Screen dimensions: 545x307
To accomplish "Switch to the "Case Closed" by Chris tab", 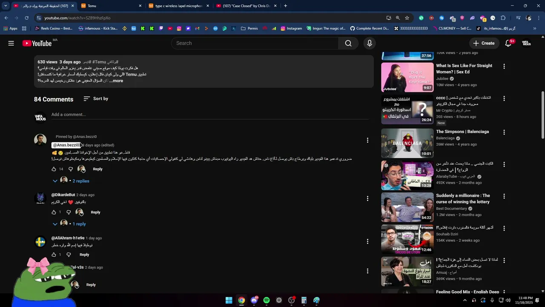I will [247, 6].
